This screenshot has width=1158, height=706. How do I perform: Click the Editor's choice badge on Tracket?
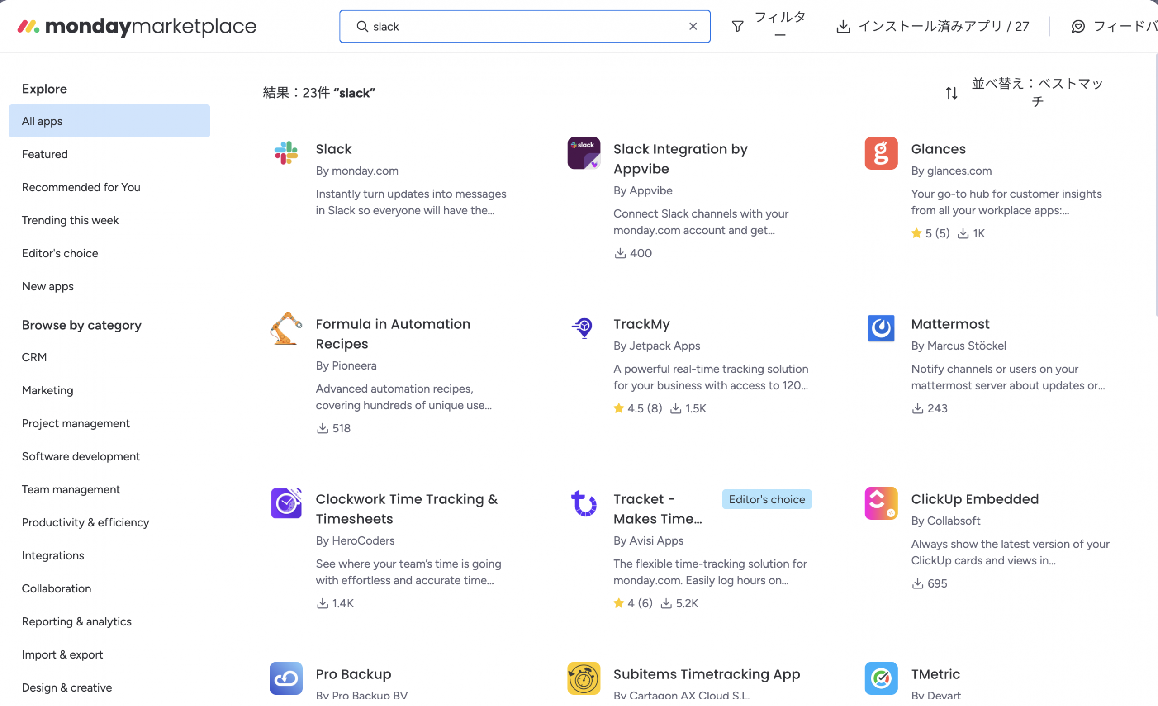767,499
